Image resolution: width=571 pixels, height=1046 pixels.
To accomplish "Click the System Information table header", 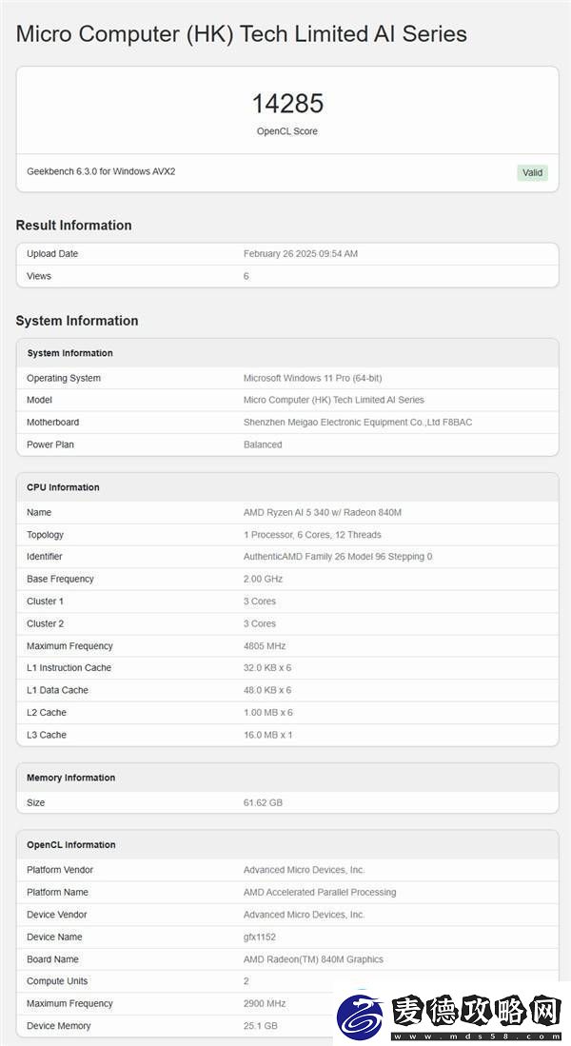I will (287, 353).
